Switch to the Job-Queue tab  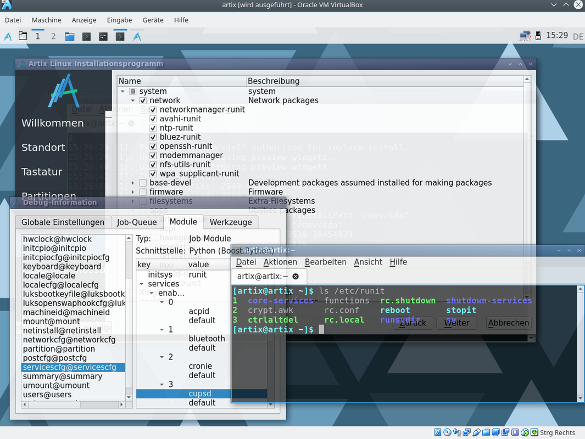pyautogui.click(x=137, y=222)
